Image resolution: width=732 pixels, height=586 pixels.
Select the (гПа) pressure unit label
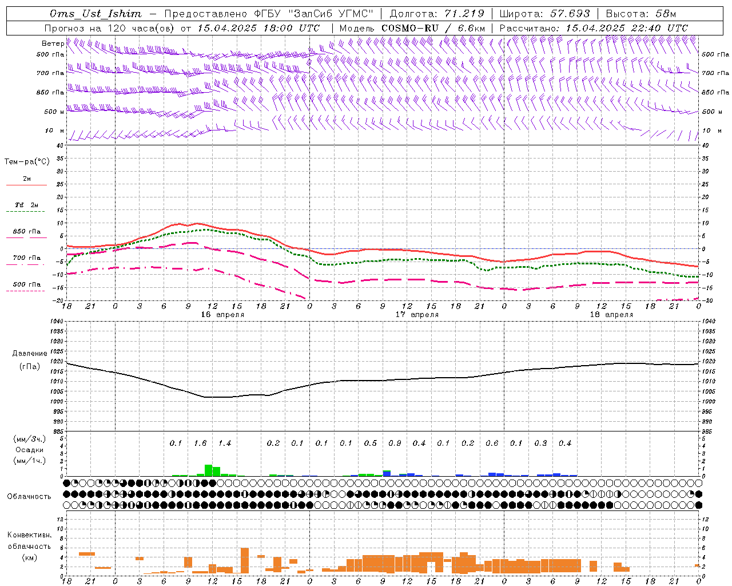(x=30, y=367)
